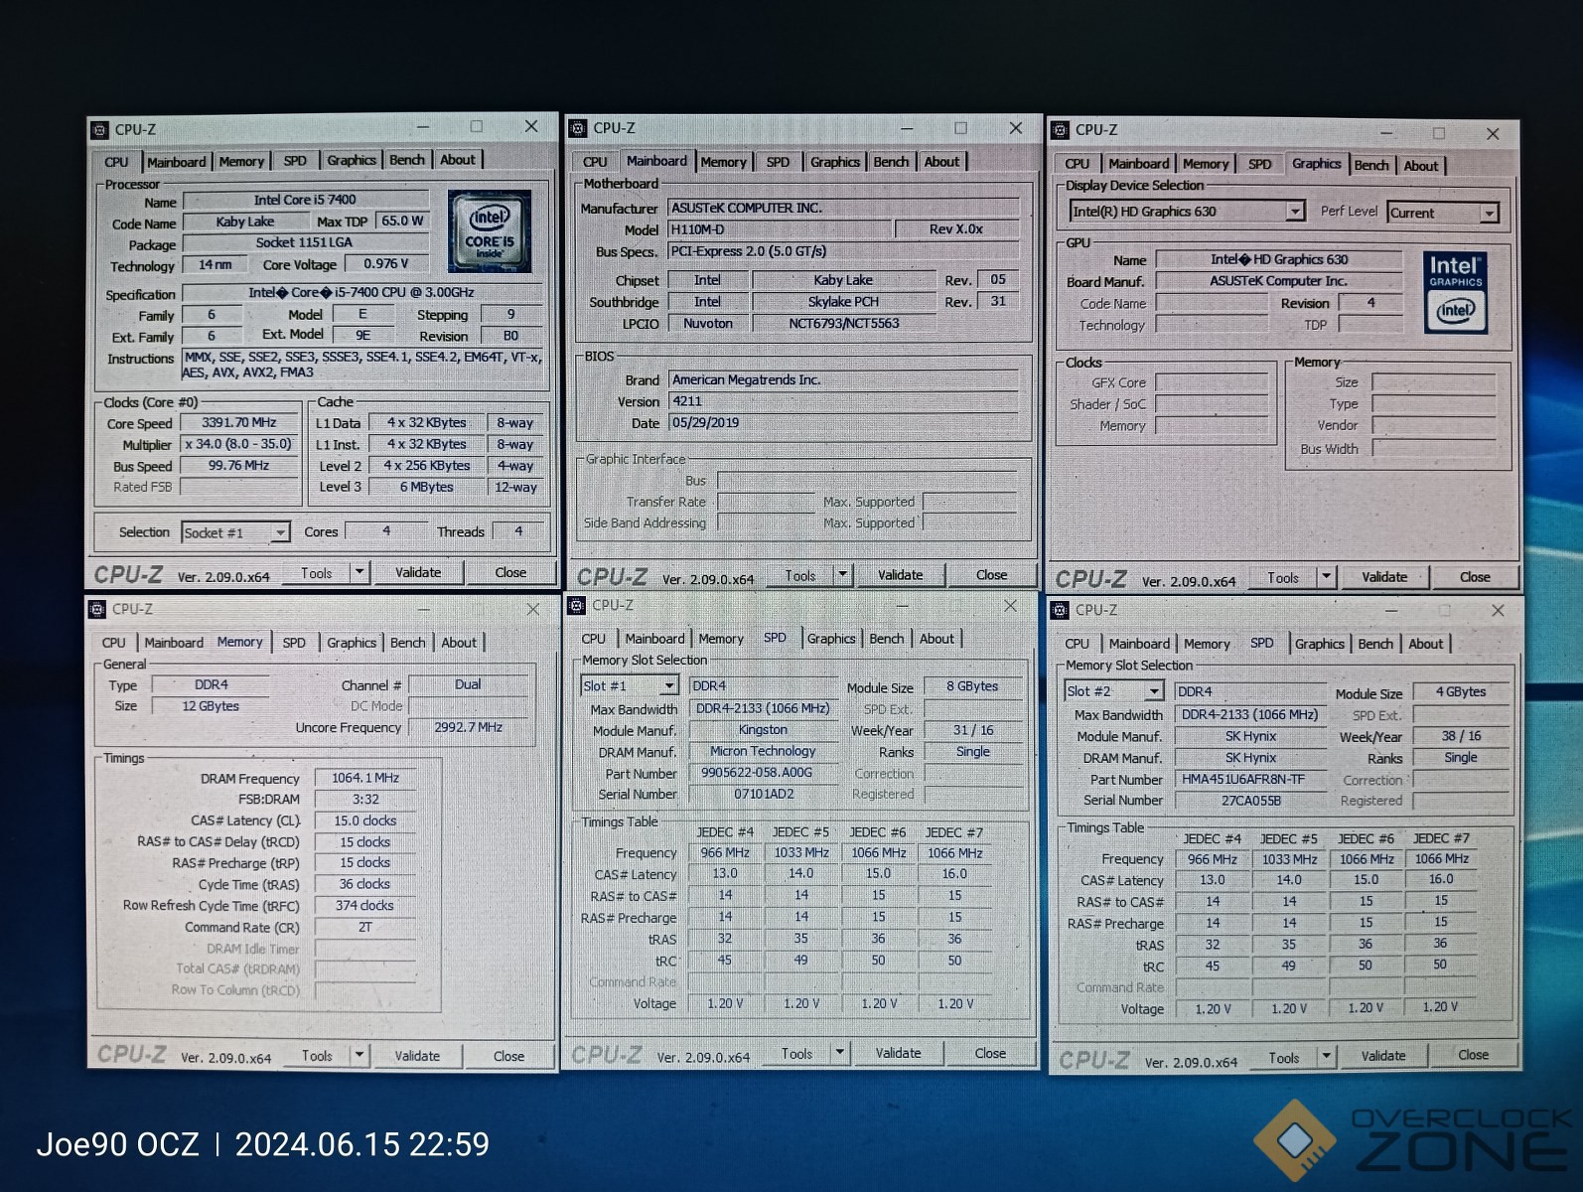This screenshot has width=1583, height=1192.
Task: Click Close button in Memory window footer
Action: (x=508, y=1056)
